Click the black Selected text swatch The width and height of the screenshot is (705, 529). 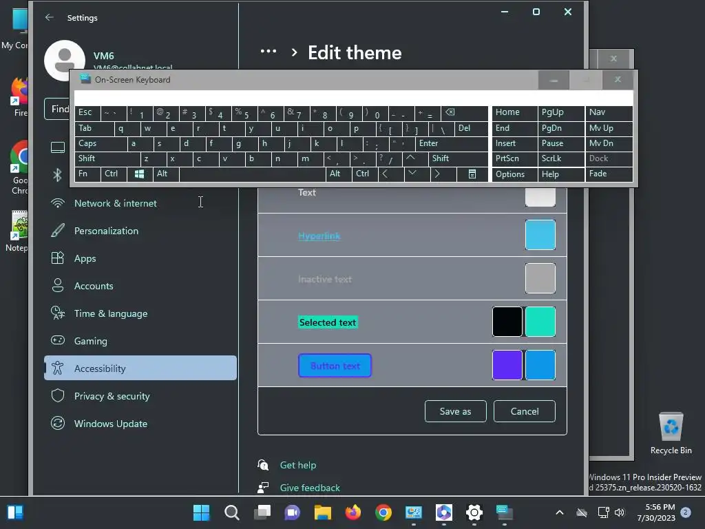(x=507, y=322)
